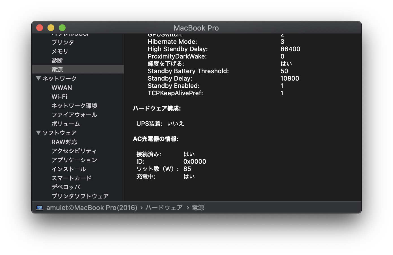Click the ID value 0x0000
The image size is (393, 255).
coord(195,162)
